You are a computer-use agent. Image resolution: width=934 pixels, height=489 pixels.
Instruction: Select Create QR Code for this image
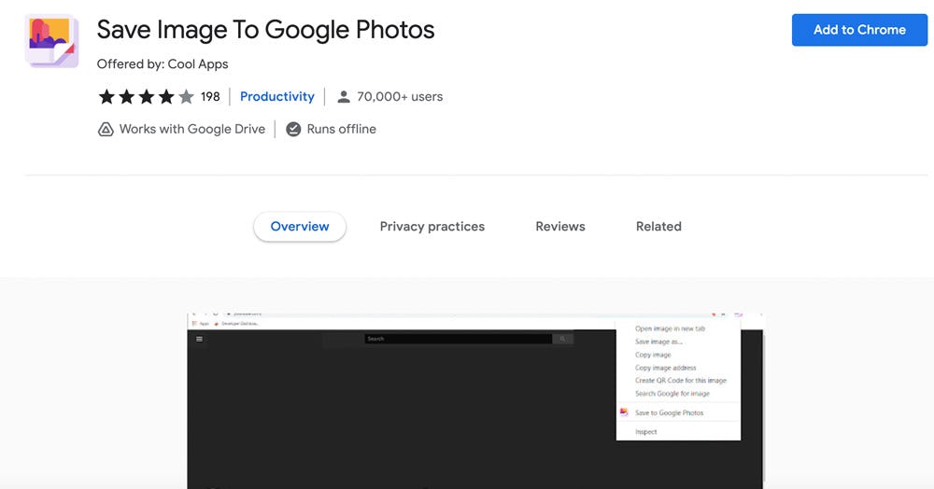click(x=680, y=380)
